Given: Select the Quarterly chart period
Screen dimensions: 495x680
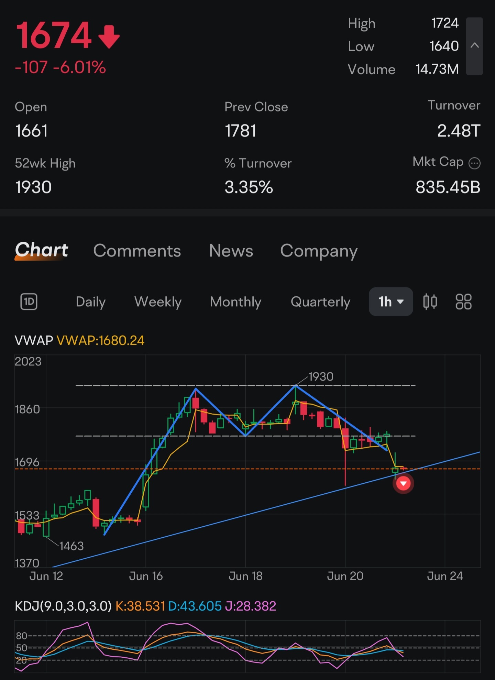Looking at the screenshot, I should [x=320, y=302].
